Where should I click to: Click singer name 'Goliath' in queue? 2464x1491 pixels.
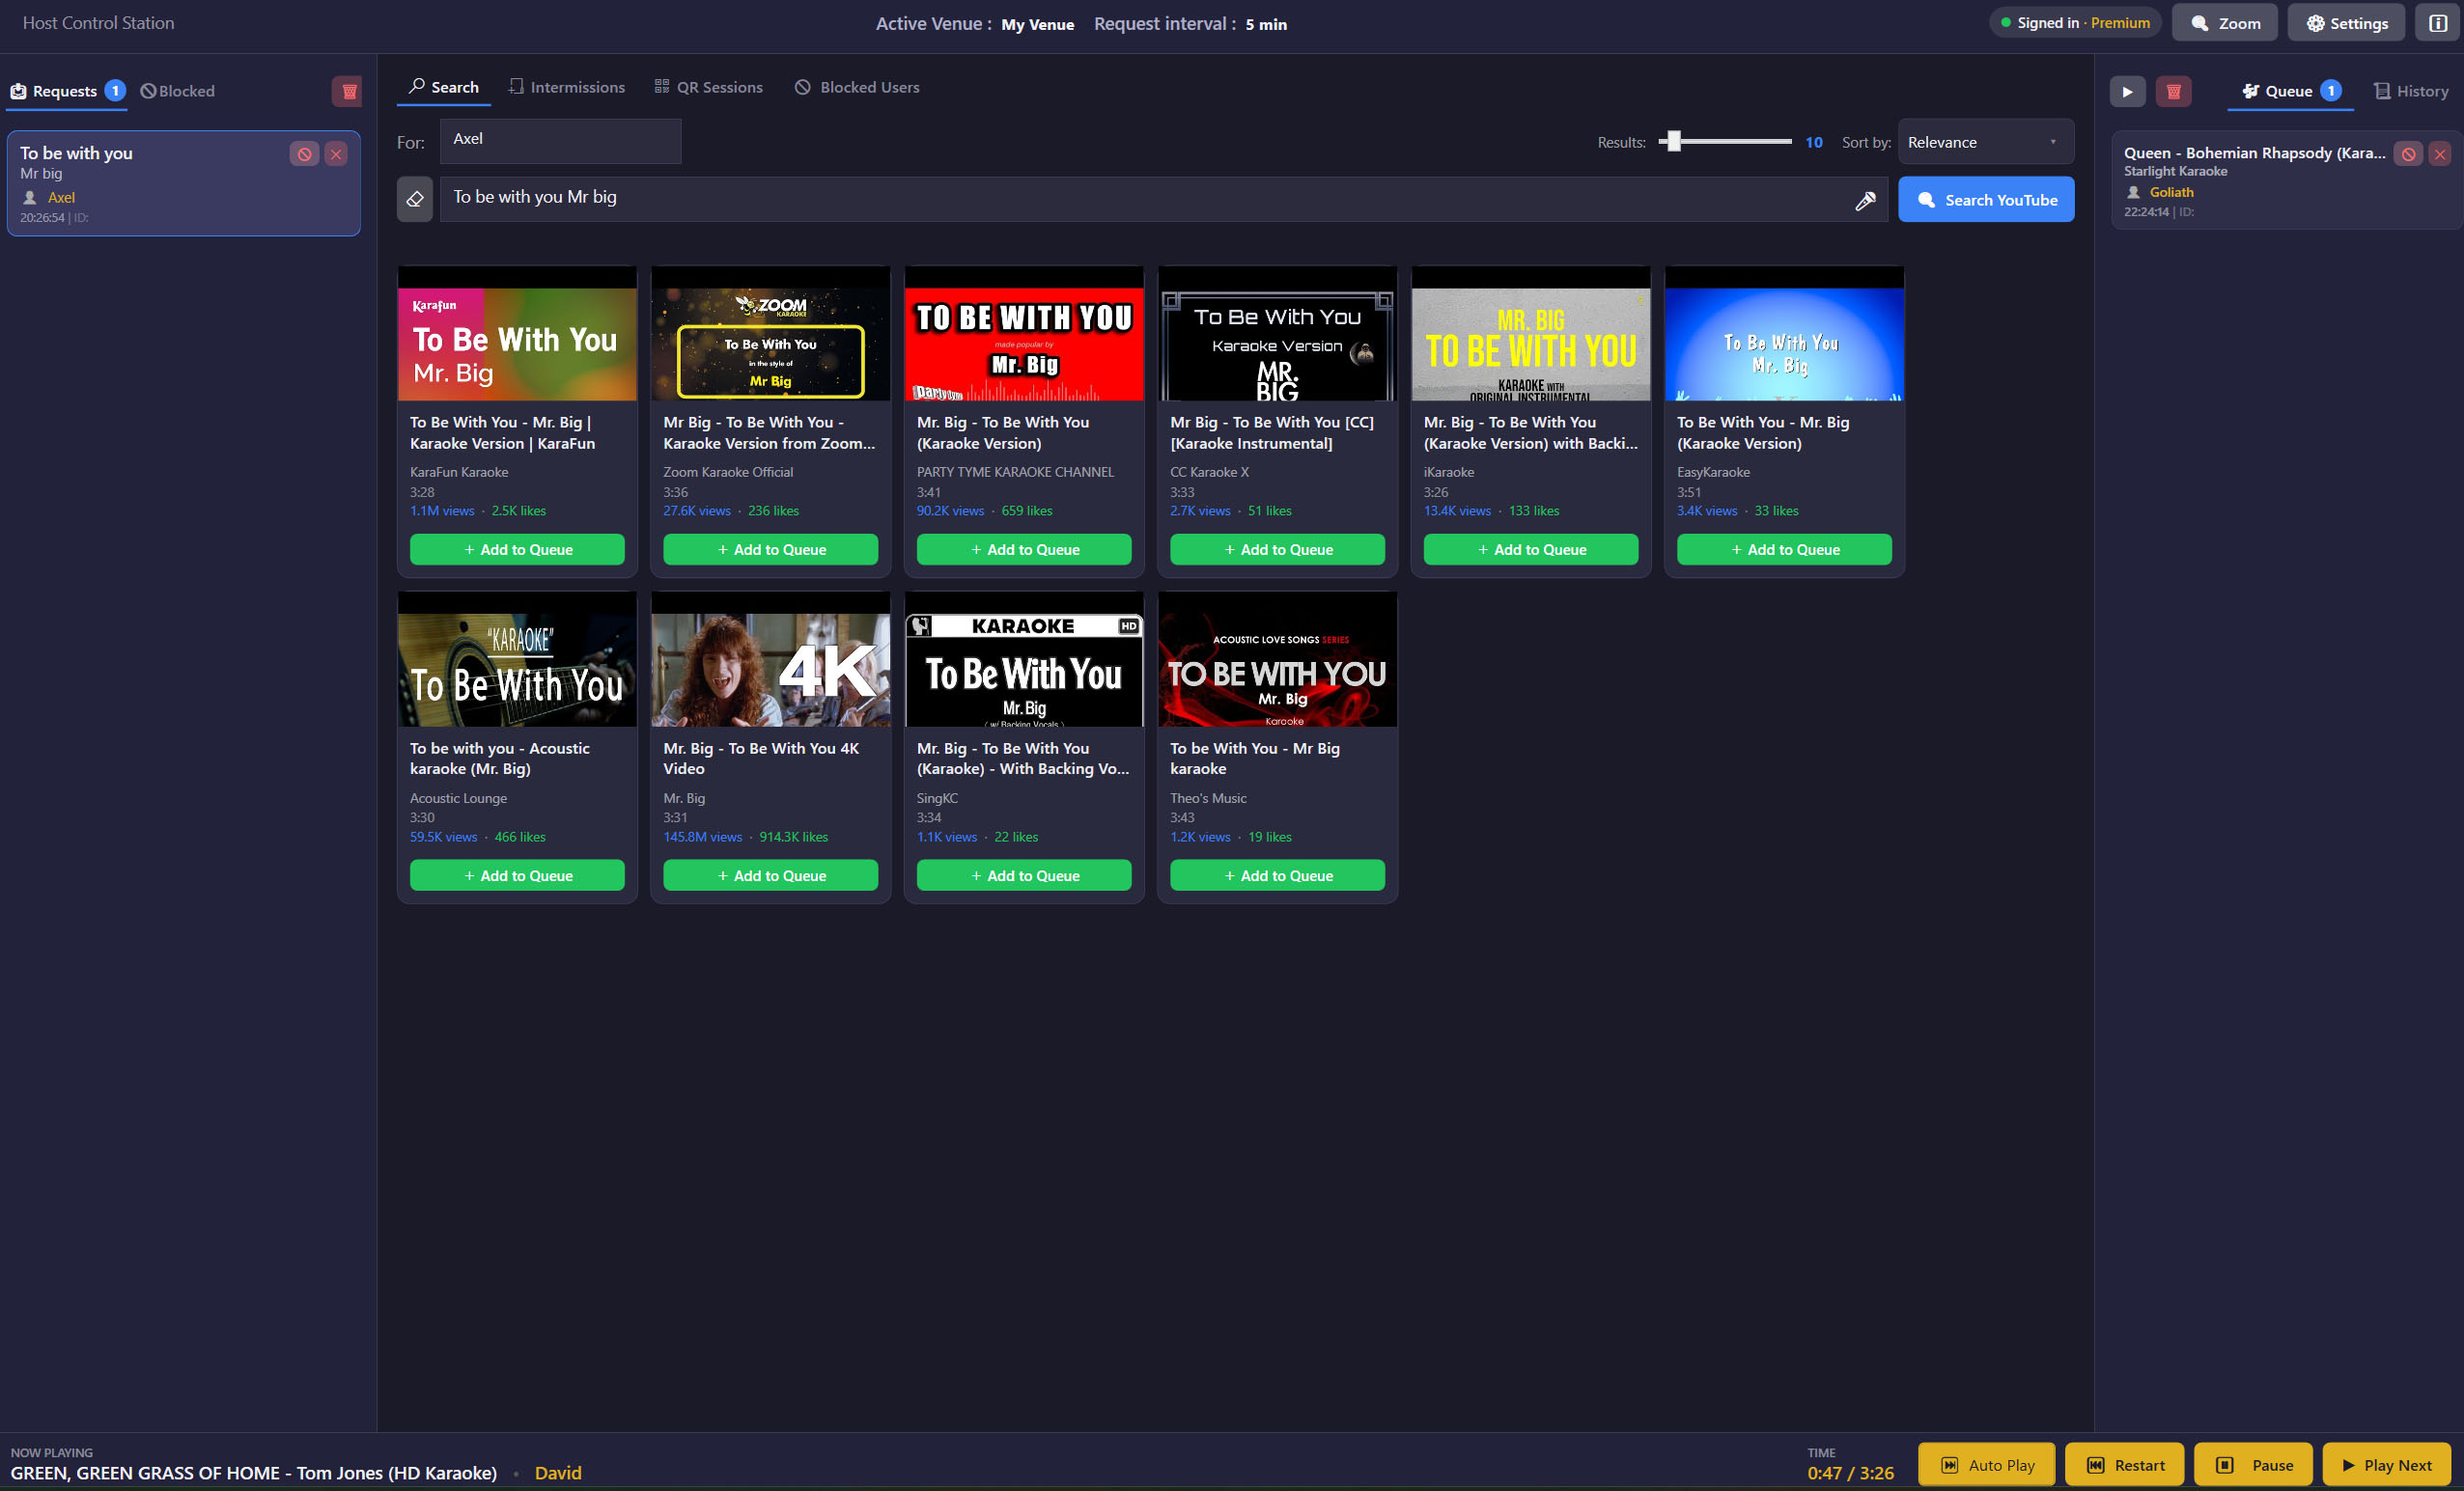point(2172,192)
